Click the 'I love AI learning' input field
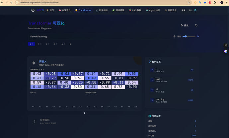The height and width of the screenshot is (138, 229). point(99,36)
